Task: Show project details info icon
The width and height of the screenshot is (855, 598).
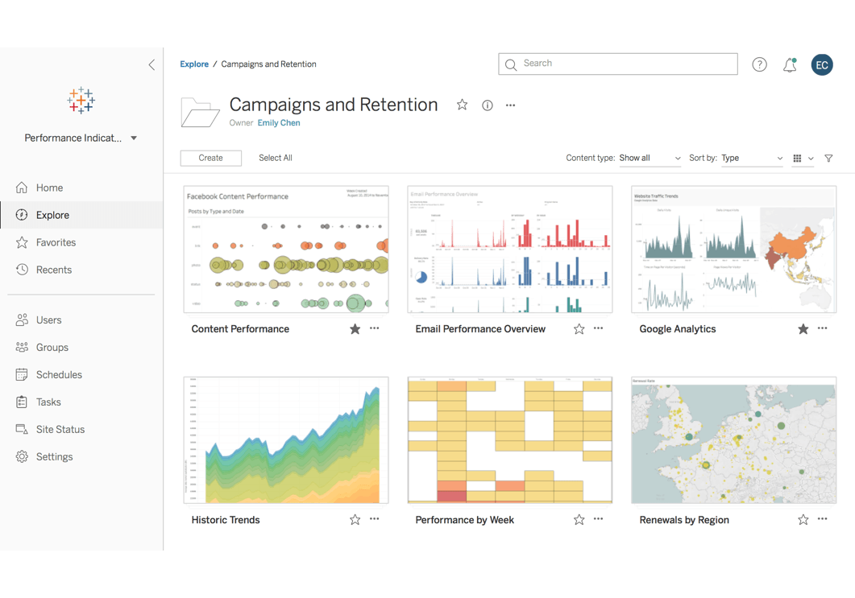Action: point(488,105)
